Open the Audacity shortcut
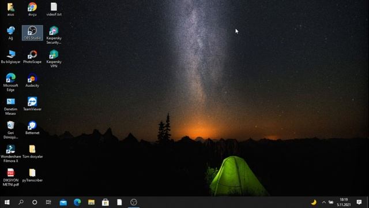Screen dimensions: 369x208 (32, 80)
